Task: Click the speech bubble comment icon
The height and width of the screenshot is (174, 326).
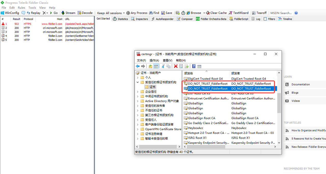Action: point(23,13)
